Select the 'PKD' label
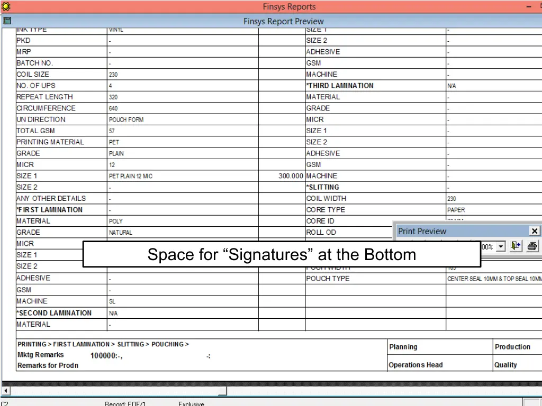Viewport: 542px width, 406px height. pyautogui.click(x=23, y=40)
